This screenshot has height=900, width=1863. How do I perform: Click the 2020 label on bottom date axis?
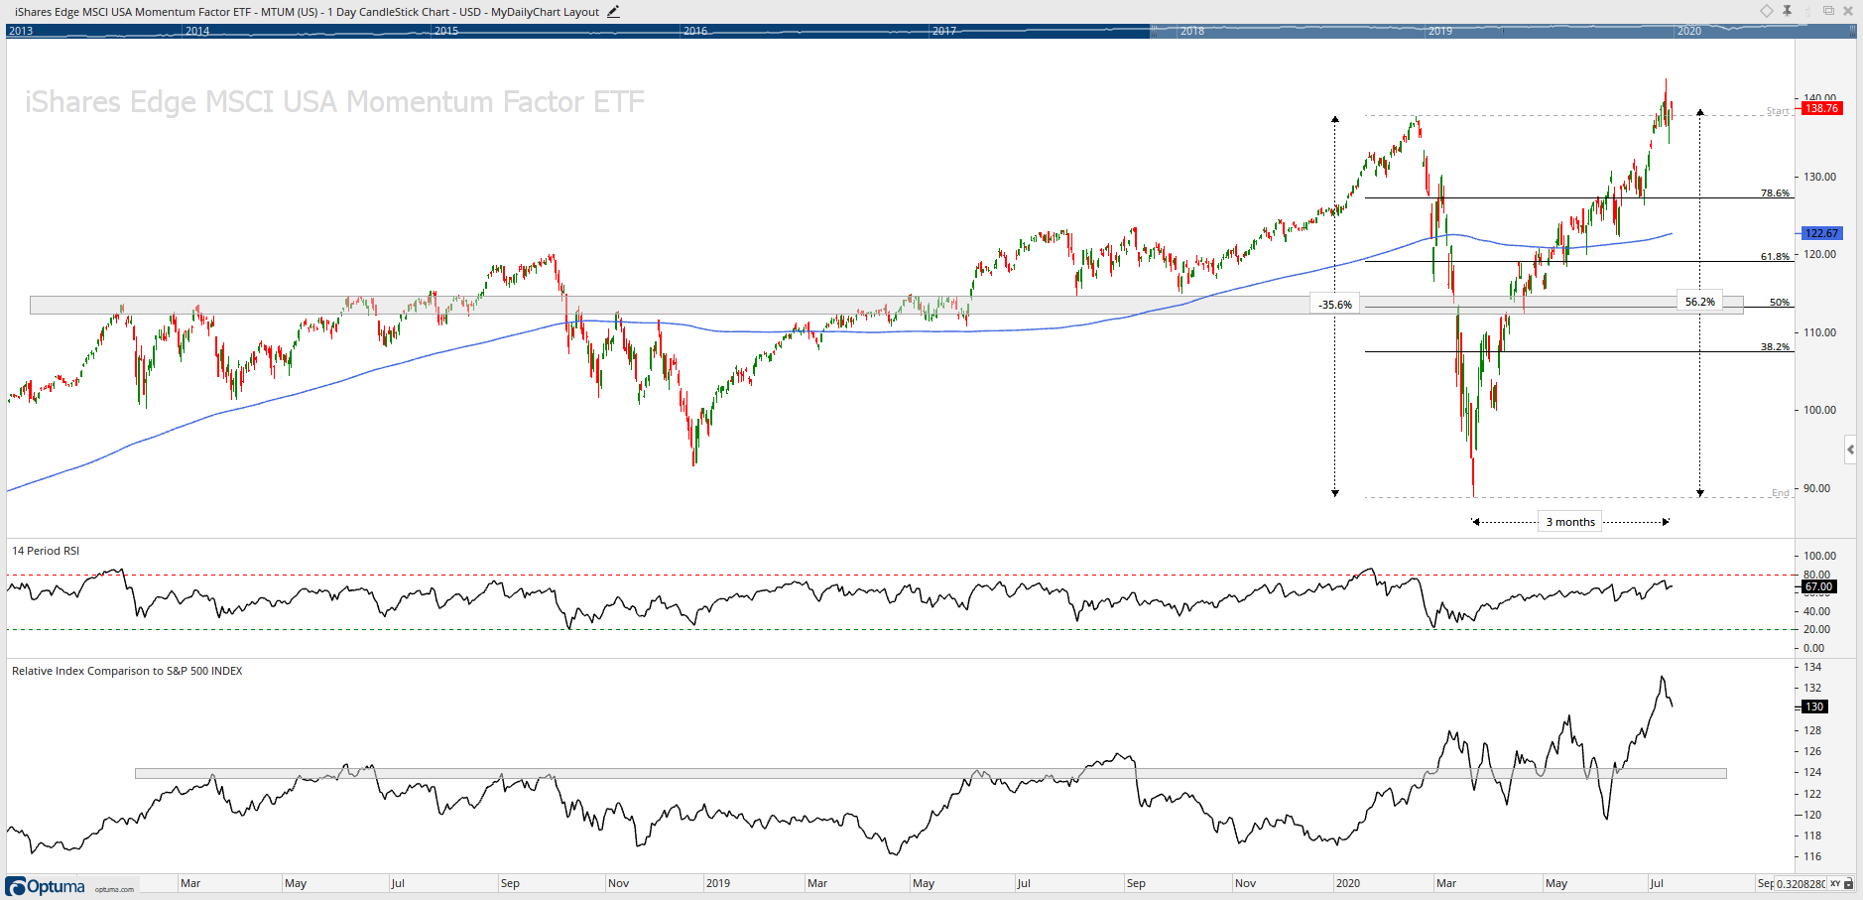pyautogui.click(x=1348, y=883)
